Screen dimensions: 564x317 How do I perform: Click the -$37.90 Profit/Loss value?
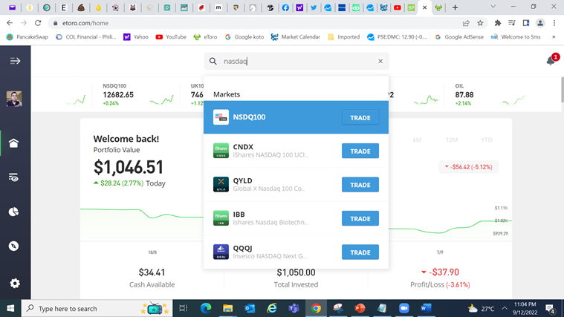440,272
